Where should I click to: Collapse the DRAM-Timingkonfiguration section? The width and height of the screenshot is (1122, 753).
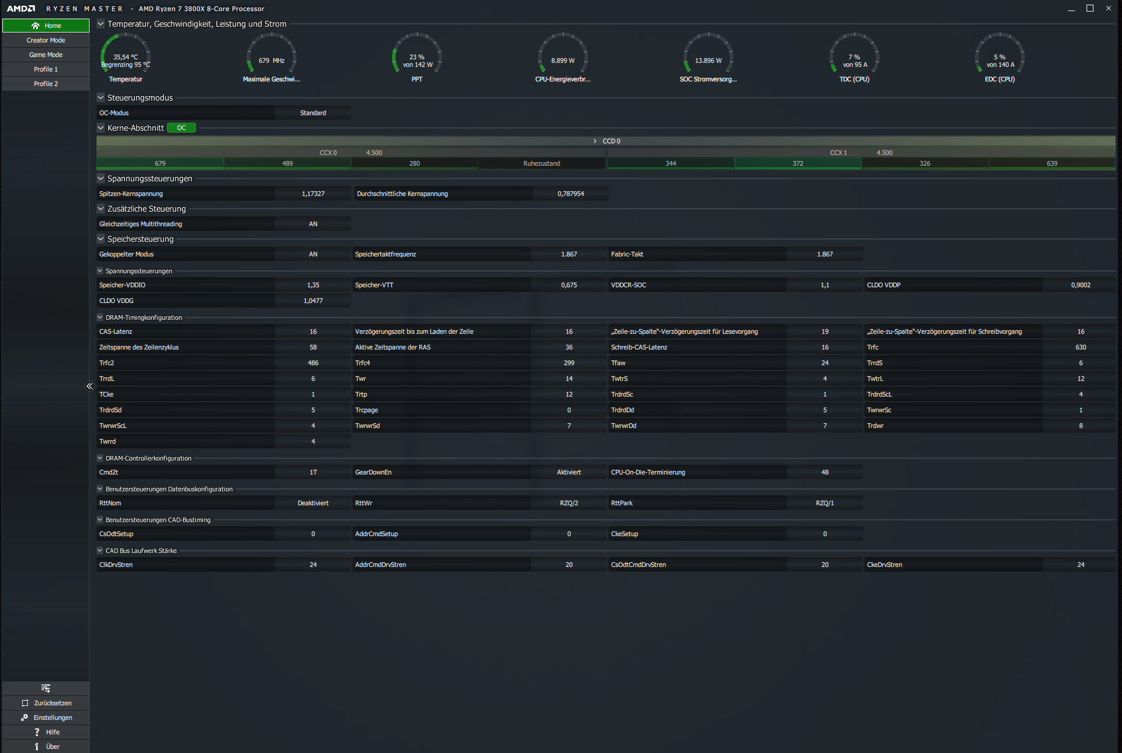click(100, 317)
